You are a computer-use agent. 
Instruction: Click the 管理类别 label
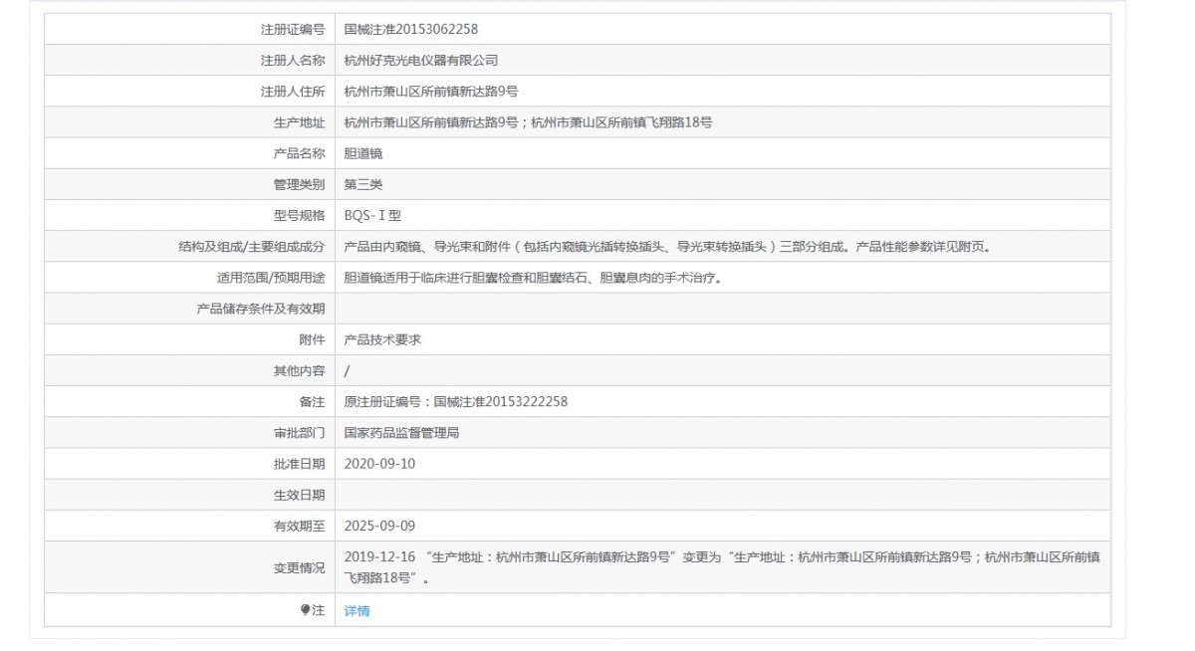(x=300, y=184)
